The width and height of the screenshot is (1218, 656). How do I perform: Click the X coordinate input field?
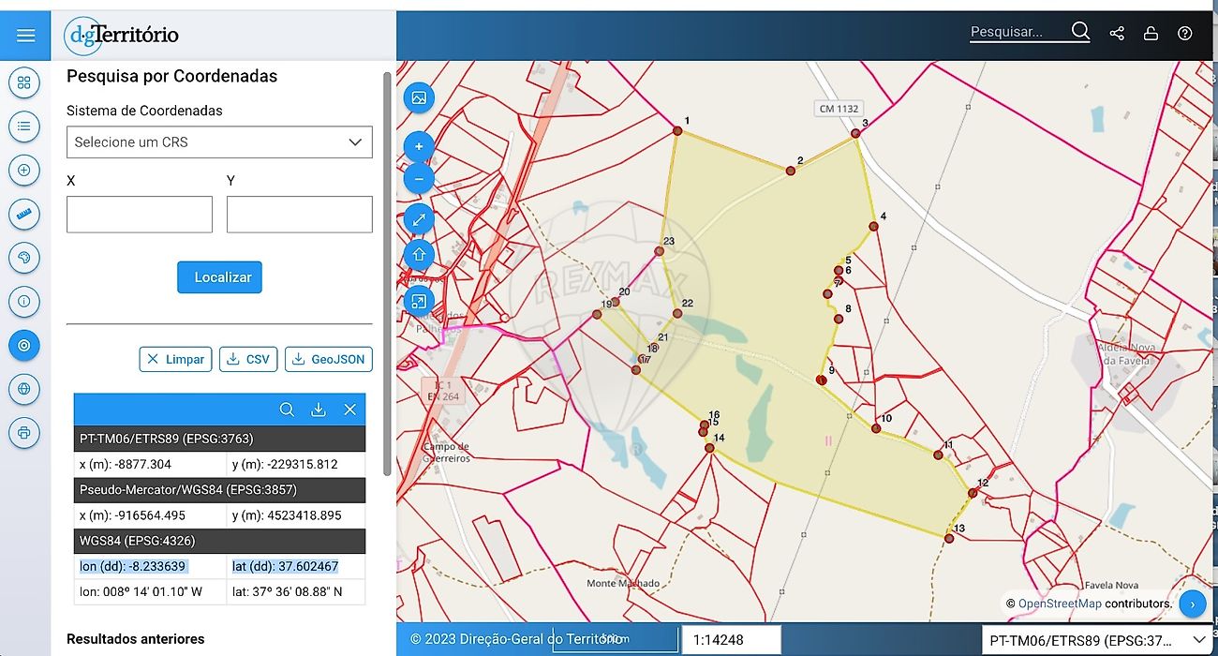point(140,215)
